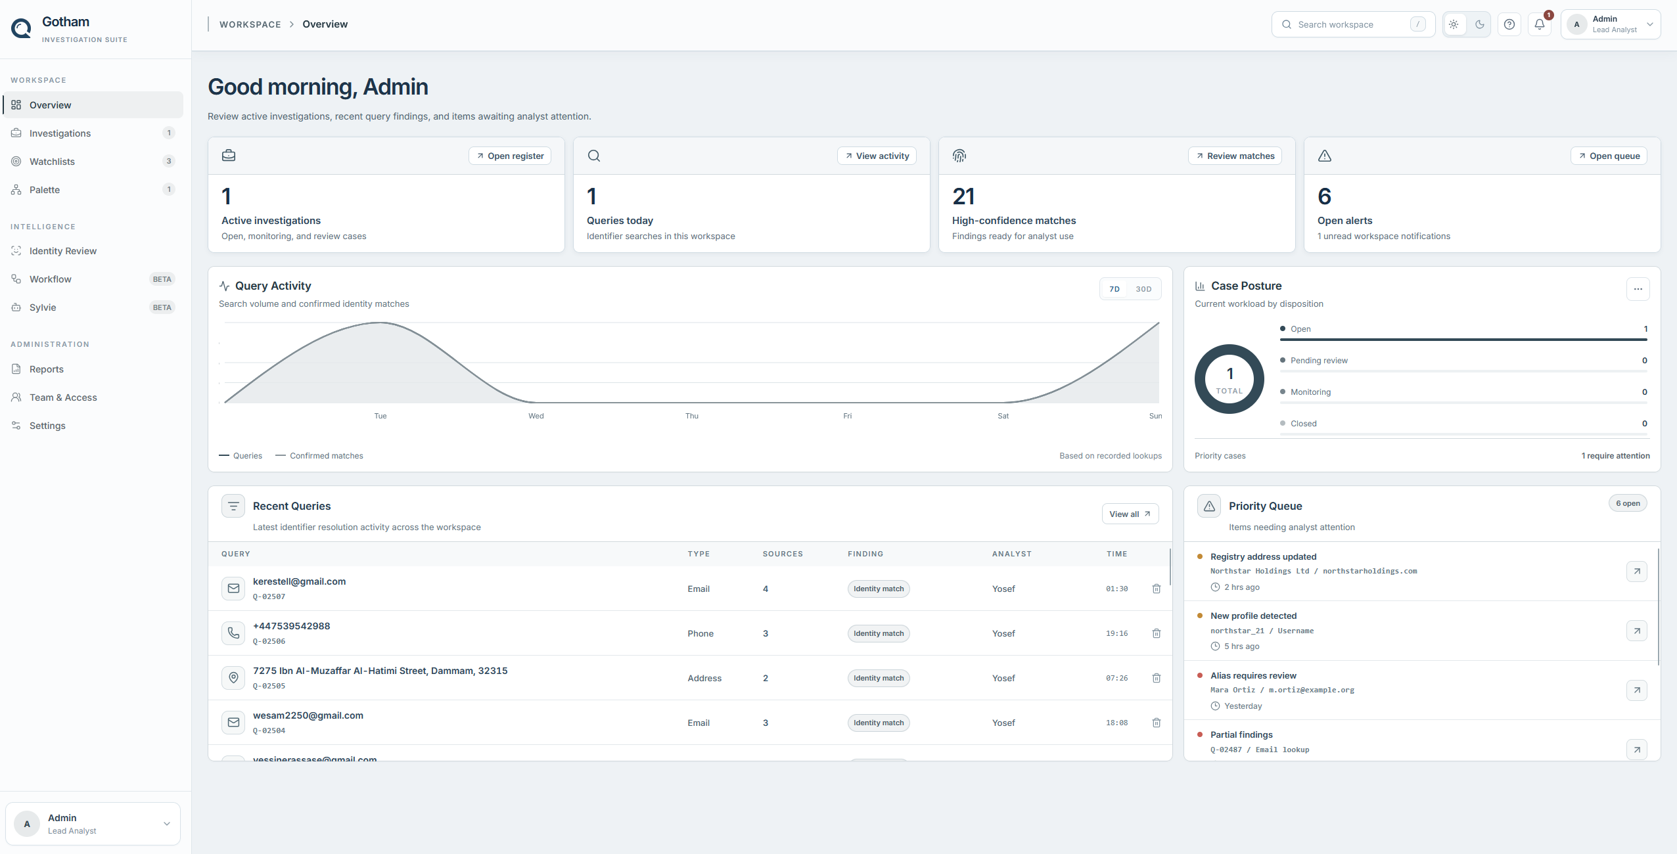Expand the Admin profile menu in sidebar
This screenshot has height=854, width=1677.
(93, 824)
